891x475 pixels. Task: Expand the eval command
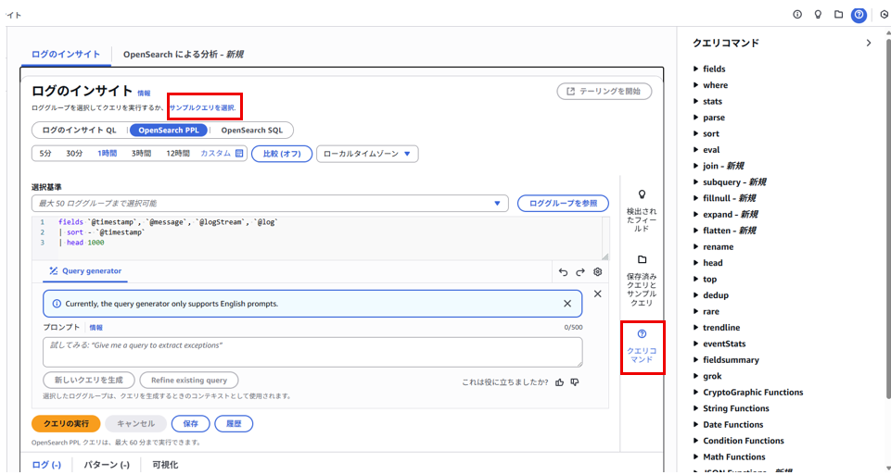point(706,150)
